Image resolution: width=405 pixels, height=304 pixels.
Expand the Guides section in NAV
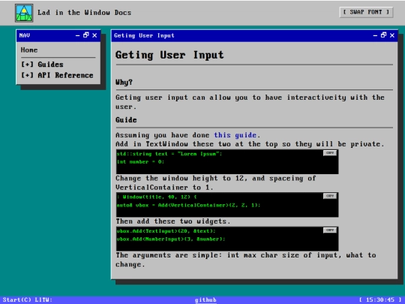42,65
